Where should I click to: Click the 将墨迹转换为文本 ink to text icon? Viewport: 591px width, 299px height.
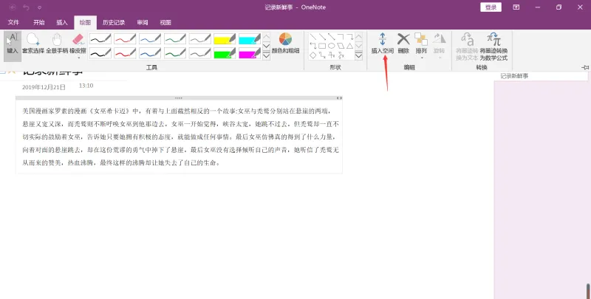468,39
